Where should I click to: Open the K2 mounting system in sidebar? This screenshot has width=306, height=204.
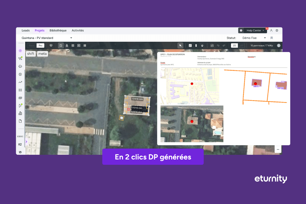point(20,144)
